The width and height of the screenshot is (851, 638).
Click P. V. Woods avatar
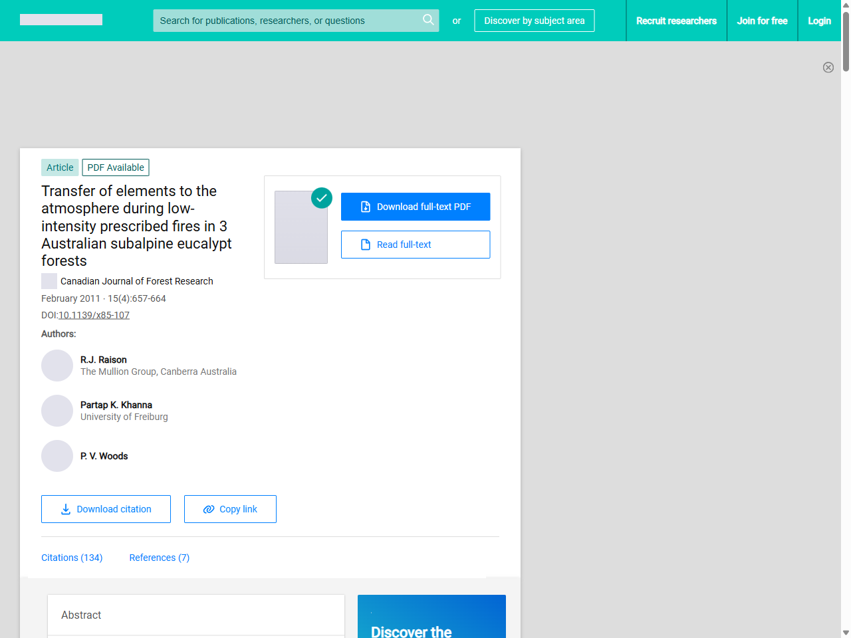(x=57, y=456)
